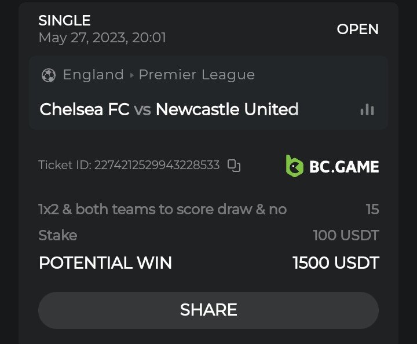The height and width of the screenshot is (344, 417).
Task: Click the green BC.GAME logo icon
Action: click(x=295, y=166)
